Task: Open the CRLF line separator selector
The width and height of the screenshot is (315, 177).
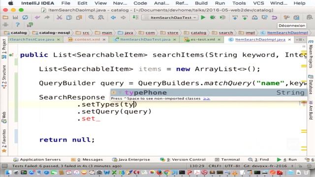Action: pos(215,166)
